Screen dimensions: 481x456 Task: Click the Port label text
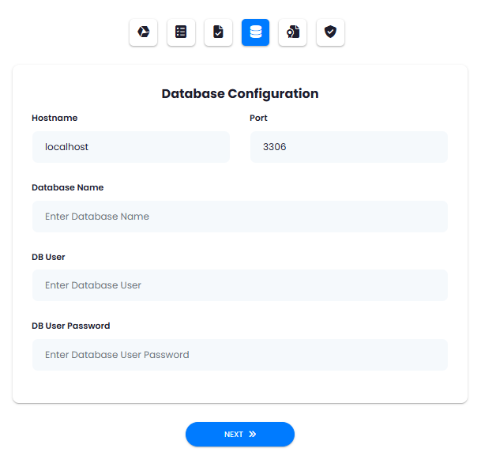(258, 118)
